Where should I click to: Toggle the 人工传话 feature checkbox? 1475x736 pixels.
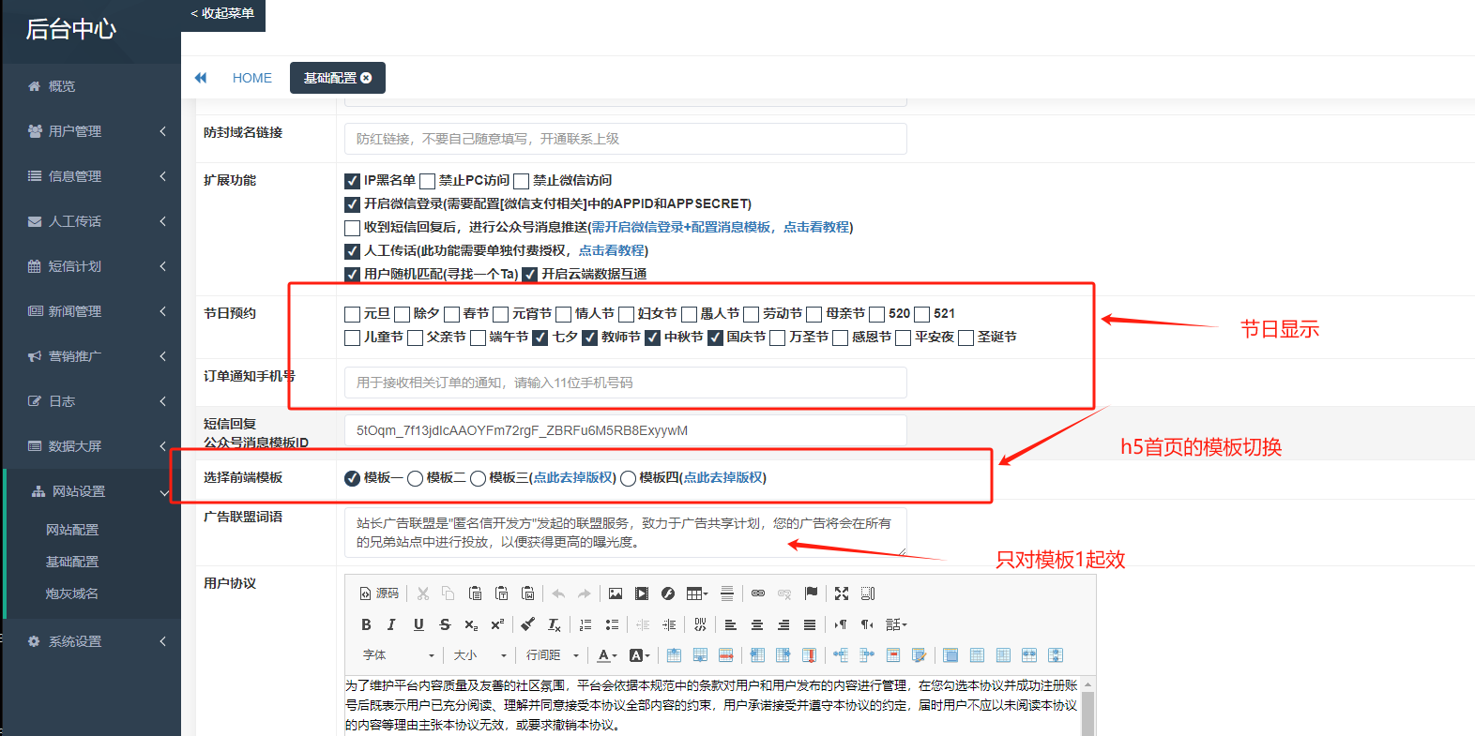353,251
